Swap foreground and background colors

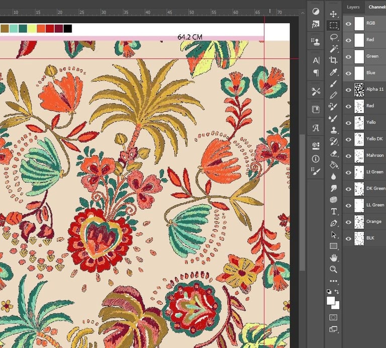pos(337,292)
